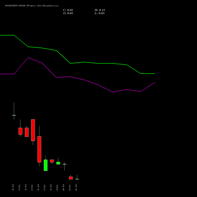The height and width of the screenshot is (197, 197).
Task: Click the 11 Feb date label
Action: (x=19, y=187)
